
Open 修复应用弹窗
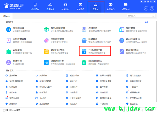134,81
